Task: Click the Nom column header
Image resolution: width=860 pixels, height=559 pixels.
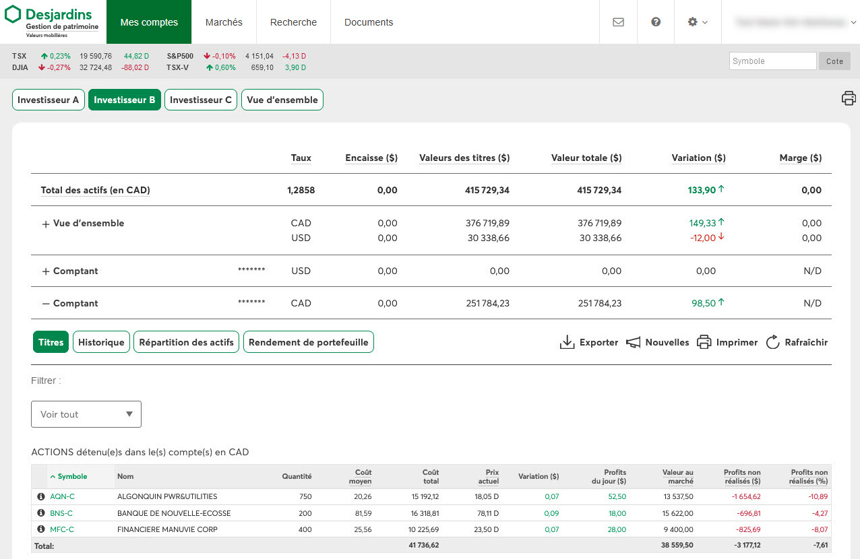Action: (x=125, y=476)
